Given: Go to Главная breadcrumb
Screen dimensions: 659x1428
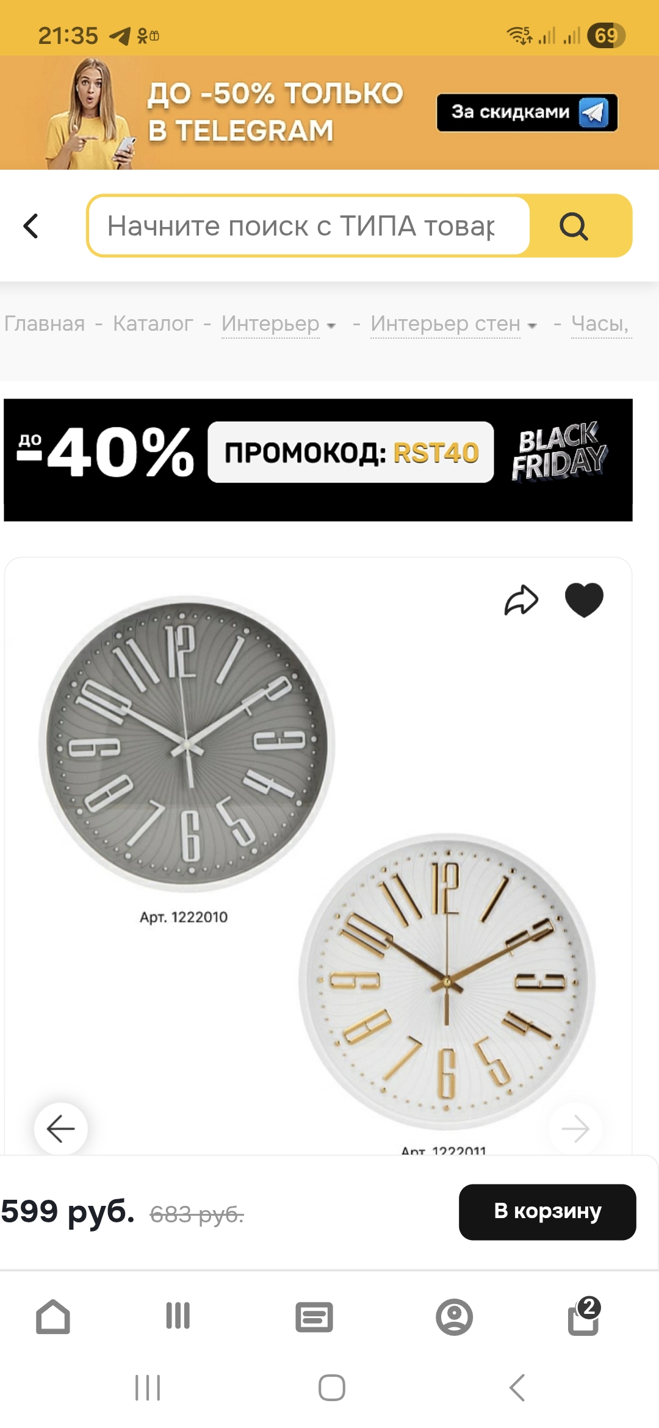Looking at the screenshot, I should click(45, 323).
